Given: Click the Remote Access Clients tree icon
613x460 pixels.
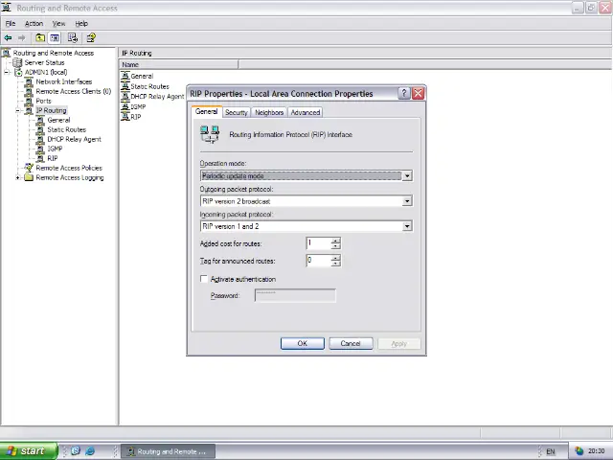Looking at the screenshot, I should pyautogui.click(x=29, y=92).
